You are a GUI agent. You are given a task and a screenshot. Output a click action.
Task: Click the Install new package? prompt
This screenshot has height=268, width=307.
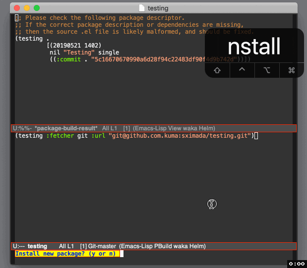(67, 254)
